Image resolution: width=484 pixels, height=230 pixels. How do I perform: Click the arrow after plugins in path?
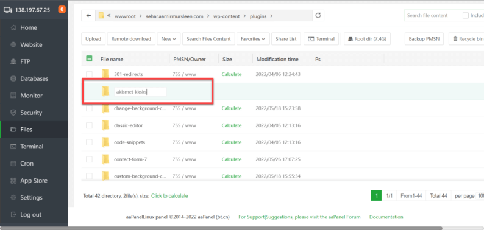click(x=271, y=16)
